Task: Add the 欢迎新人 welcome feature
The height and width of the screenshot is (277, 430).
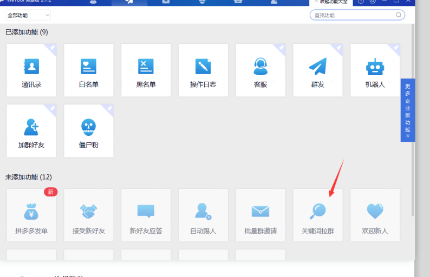Action: tap(375, 215)
